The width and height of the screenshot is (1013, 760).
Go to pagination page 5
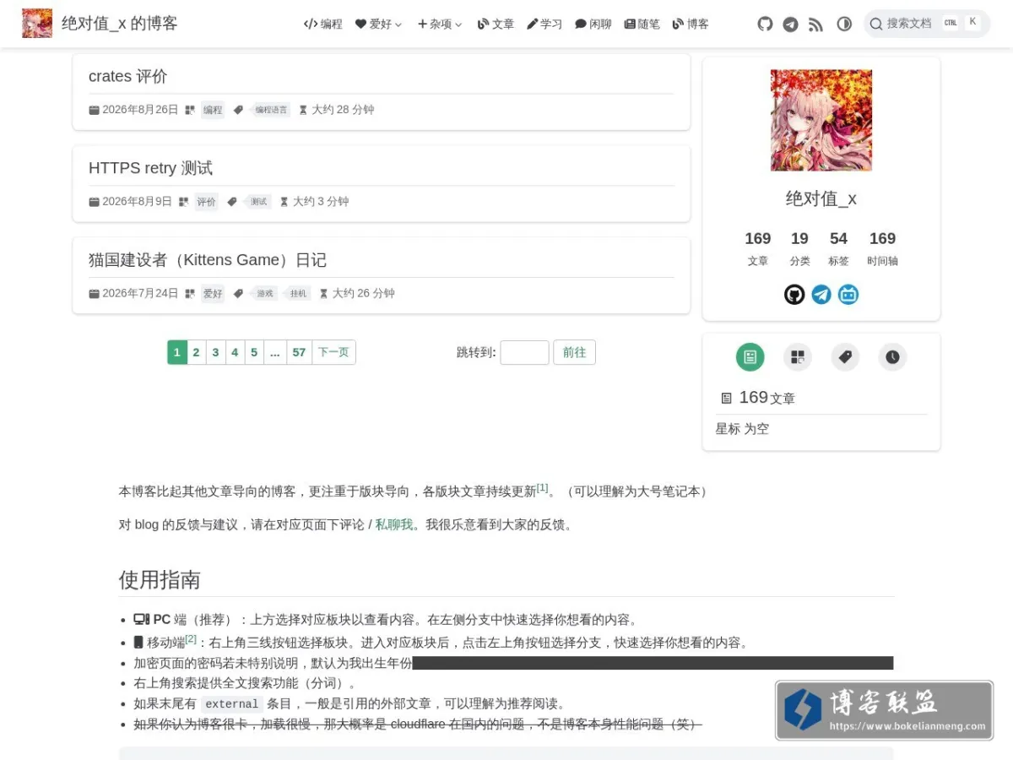coord(254,352)
